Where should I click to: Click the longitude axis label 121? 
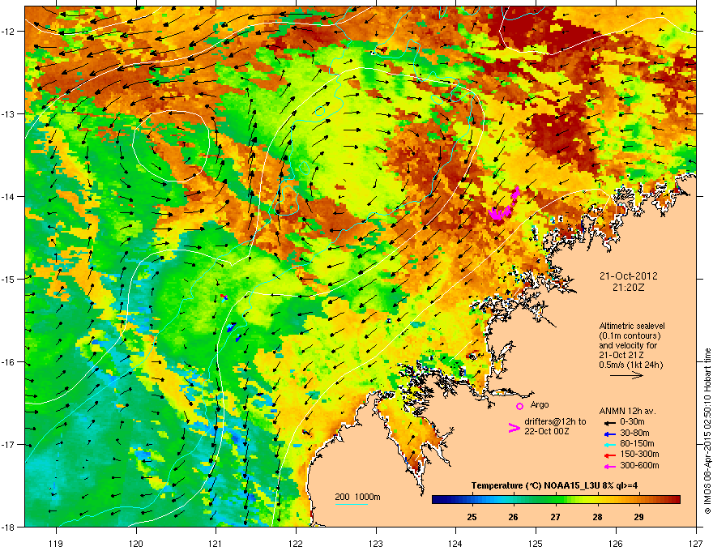[216, 543]
